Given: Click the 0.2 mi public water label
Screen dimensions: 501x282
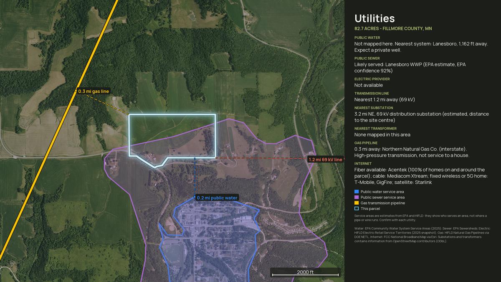Looking at the screenshot, I should coord(216,198).
